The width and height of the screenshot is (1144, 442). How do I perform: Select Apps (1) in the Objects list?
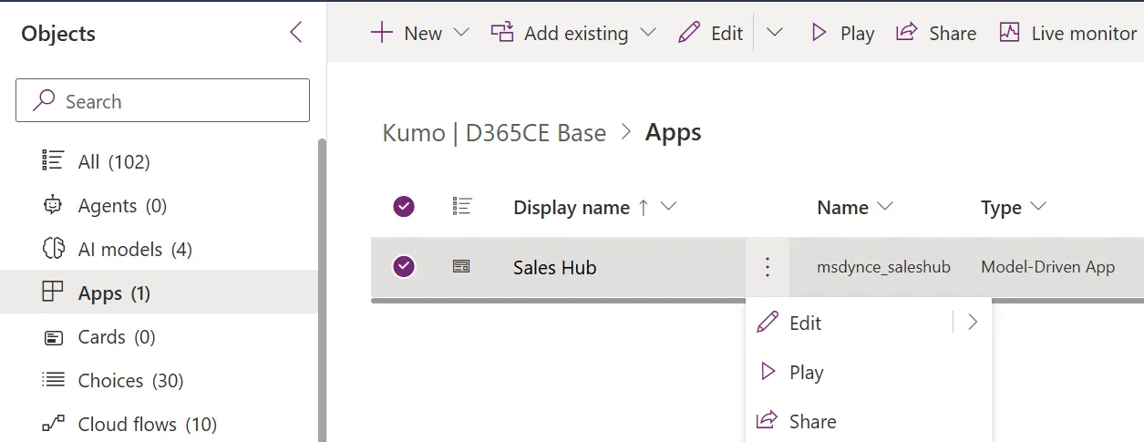[159, 293]
